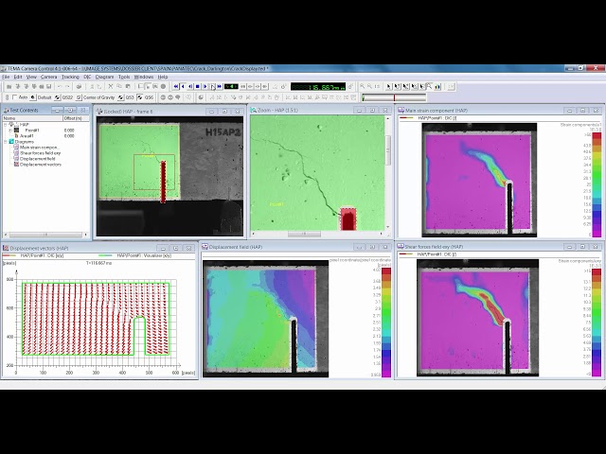Click the step backward one frame button
The height and width of the screenshot is (454, 606).
[x=190, y=86]
